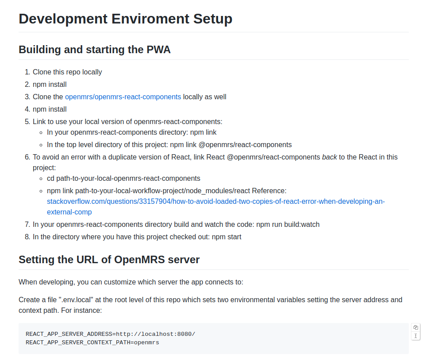Click the code line "REACT_APP_SERVER_CONTEXT_PATH=openmrs"
The width and height of the screenshot is (423, 362).
(92, 343)
